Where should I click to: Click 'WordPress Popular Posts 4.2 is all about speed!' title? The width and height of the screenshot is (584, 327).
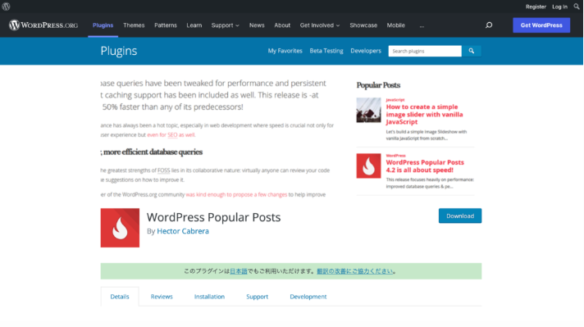(425, 166)
